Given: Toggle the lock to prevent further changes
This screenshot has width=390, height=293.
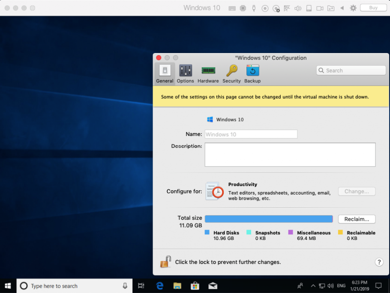Looking at the screenshot, I should coord(165,261).
